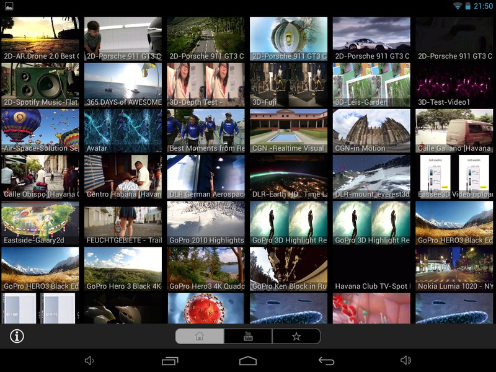Open the Porsche 911 GT3 tiny-planet video
The image size is (496, 372).
point(288,38)
